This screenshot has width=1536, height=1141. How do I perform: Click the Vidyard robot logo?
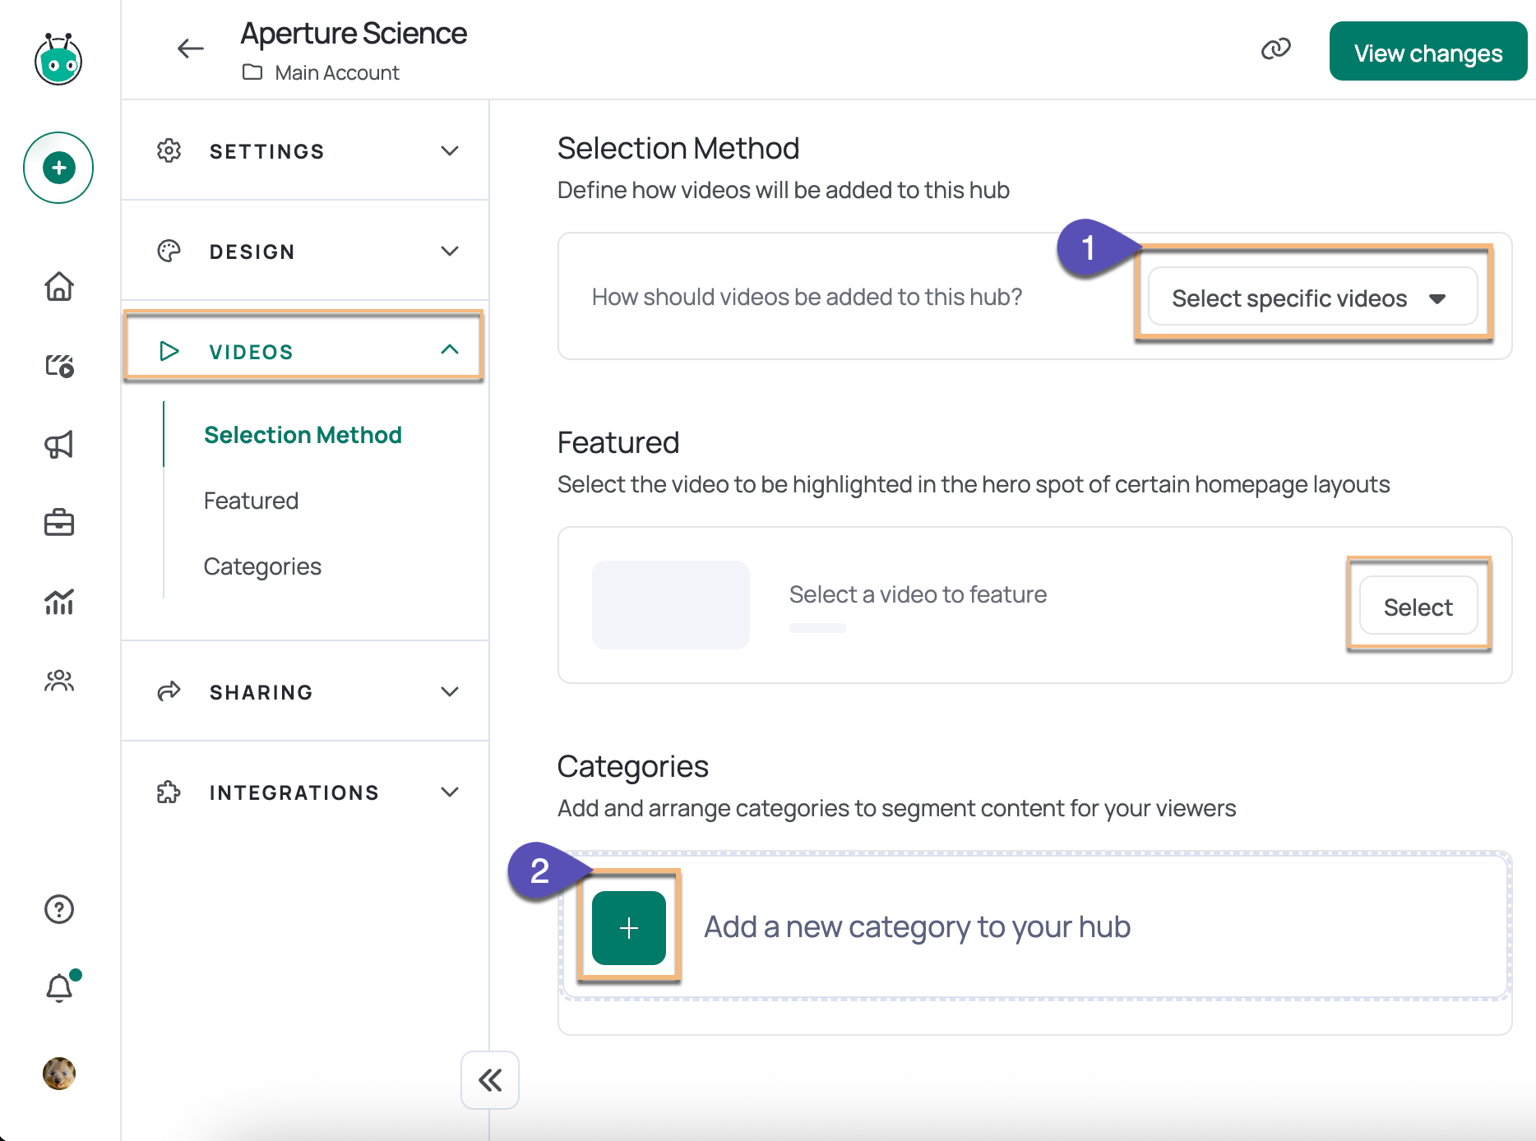point(58,59)
